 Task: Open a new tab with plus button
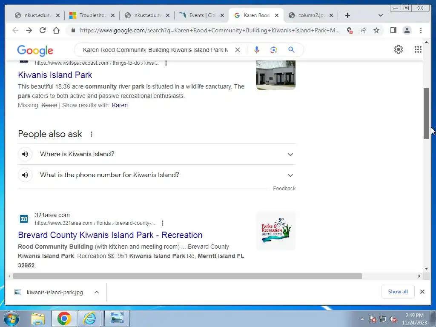point(347,15)
